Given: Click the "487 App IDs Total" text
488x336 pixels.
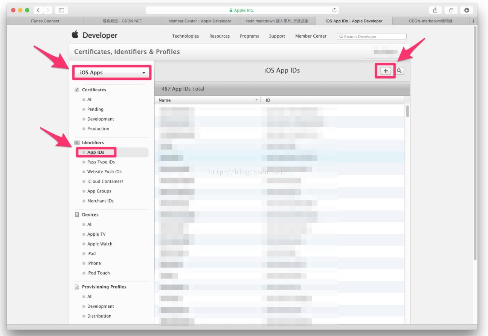Looking at the screenshot, I should pos(183,89).
